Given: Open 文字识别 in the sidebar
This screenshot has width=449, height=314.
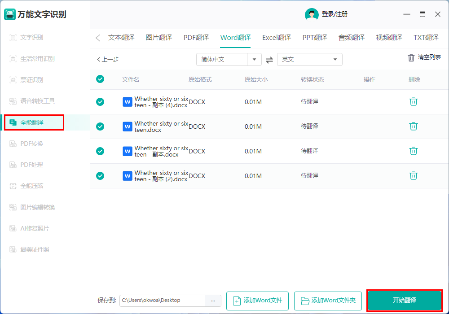Looking at the screenshot, I should point(31,37).
